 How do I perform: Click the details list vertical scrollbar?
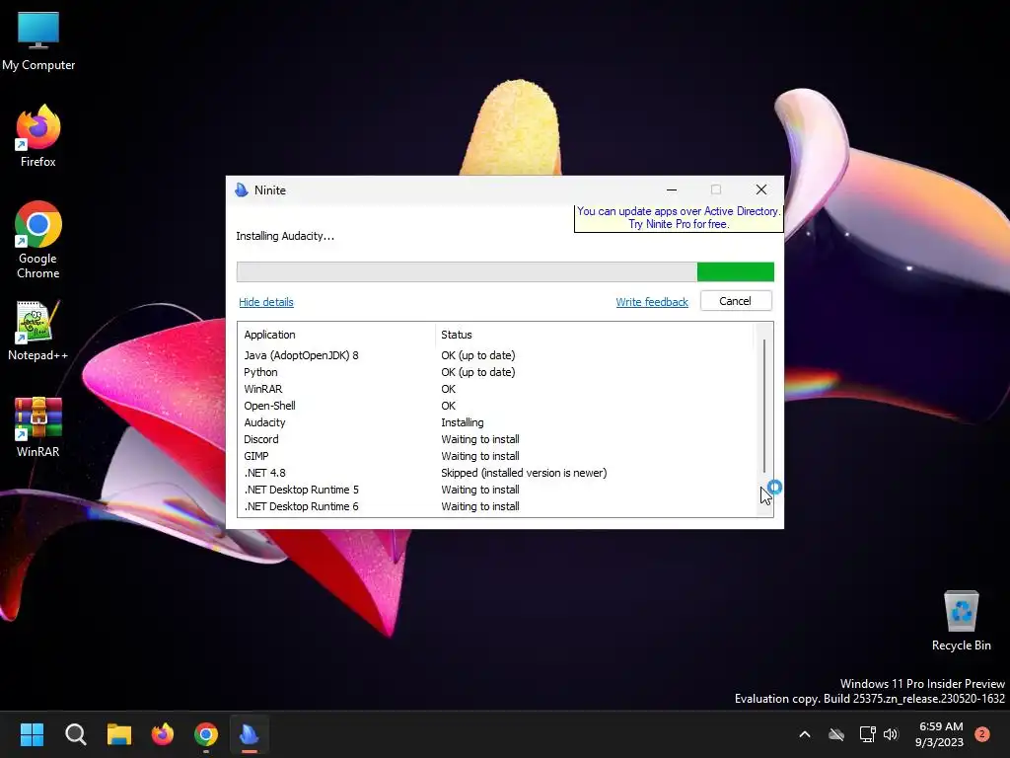tap(764, 406)
